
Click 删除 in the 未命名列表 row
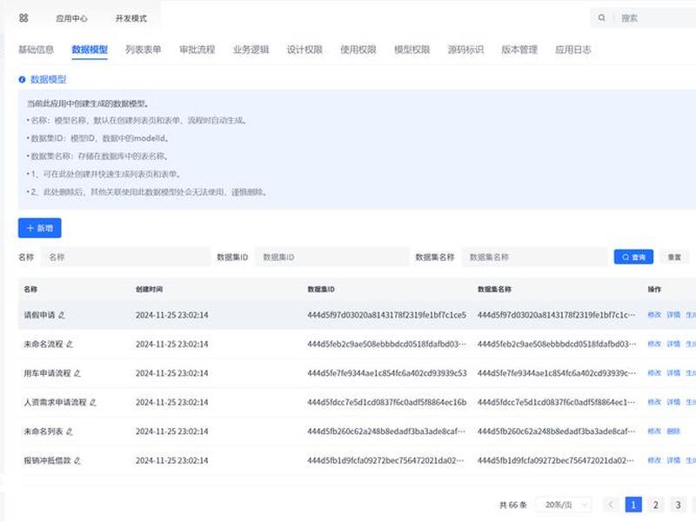click(x=673, y=431)
